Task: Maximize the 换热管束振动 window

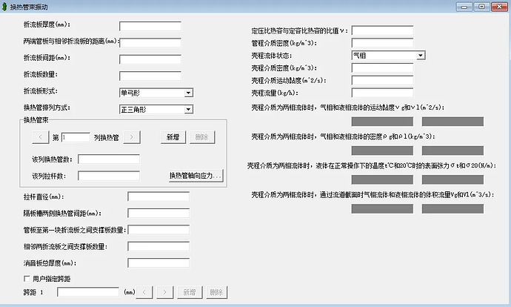Action: 481,7
